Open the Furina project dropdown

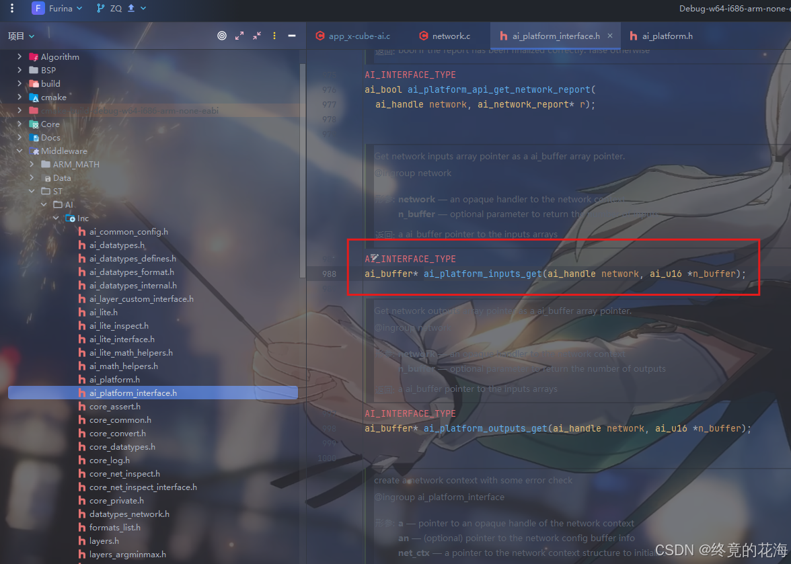click(x=57, y=8)
